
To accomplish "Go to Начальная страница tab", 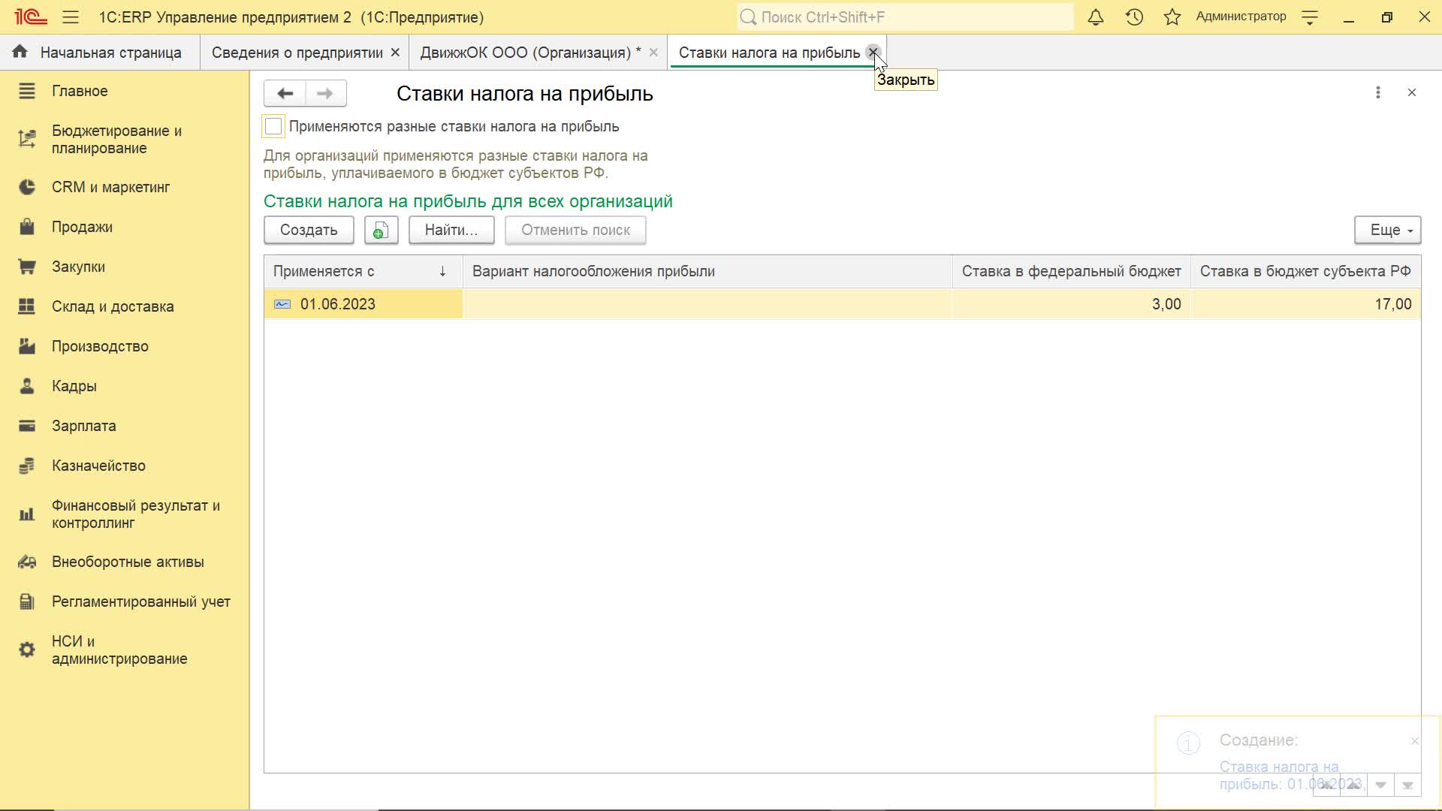I will [x=100, y=53].
